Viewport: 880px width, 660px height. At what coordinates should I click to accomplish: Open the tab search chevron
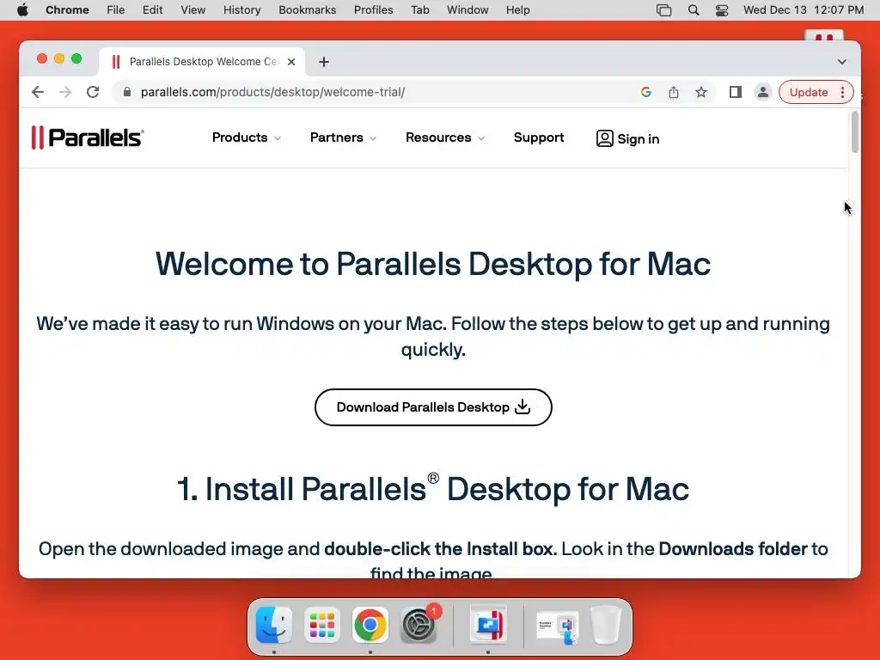(x=842, y=62)
